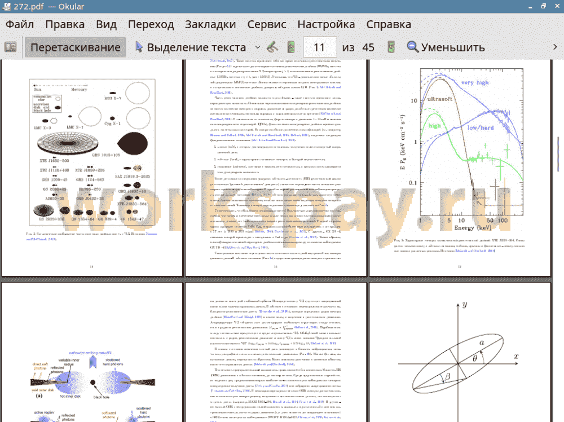This screenshot has width=564, height=422.
Task: Open the Вид menu
Action: (x=107, y=24)
